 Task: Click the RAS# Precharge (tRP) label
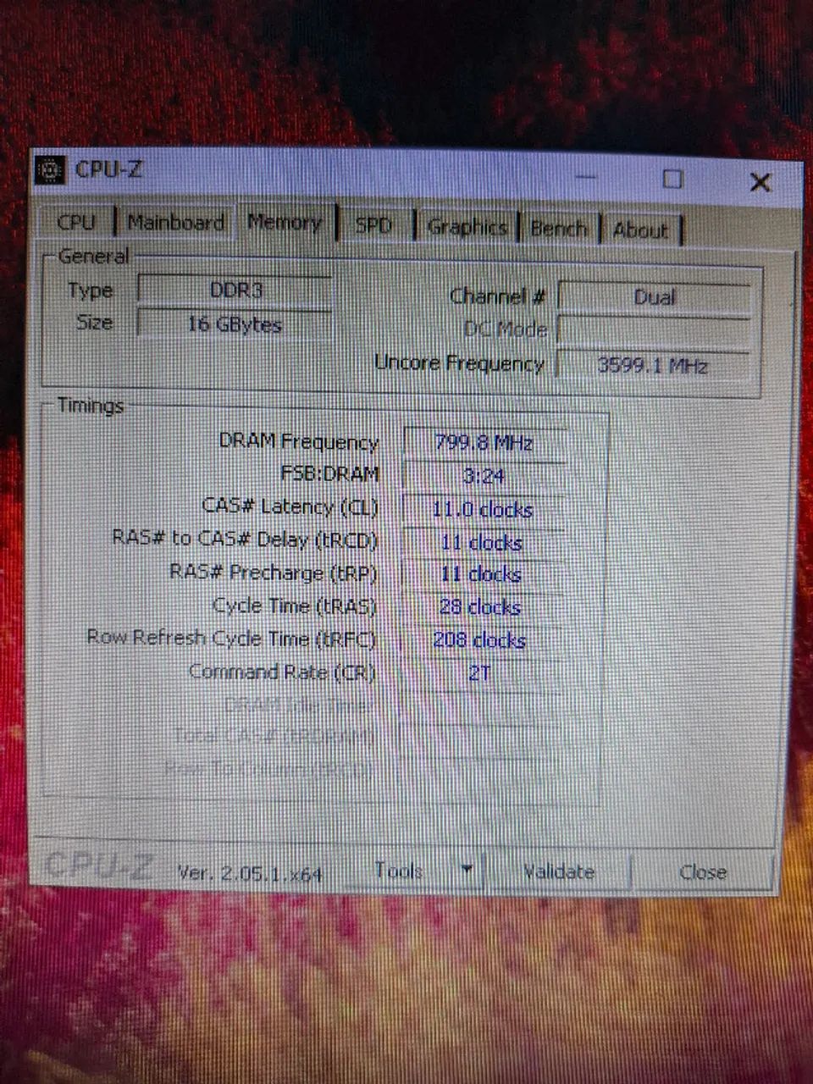[273, 572]
